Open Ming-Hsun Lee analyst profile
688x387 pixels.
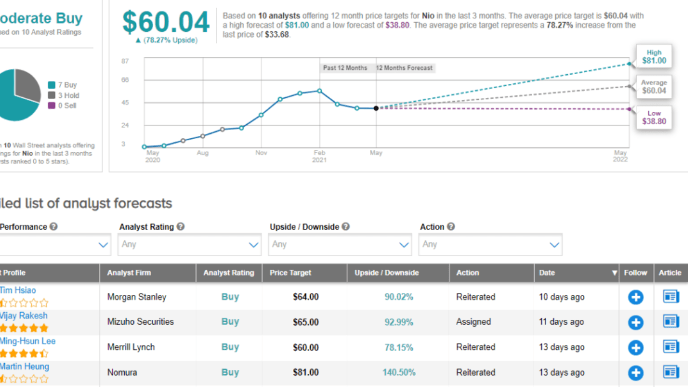click(x=27, y=341)
